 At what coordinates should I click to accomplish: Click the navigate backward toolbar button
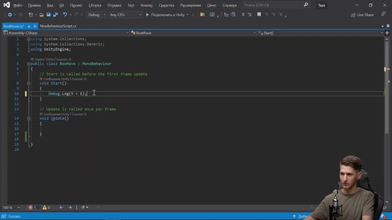(10, 15)
